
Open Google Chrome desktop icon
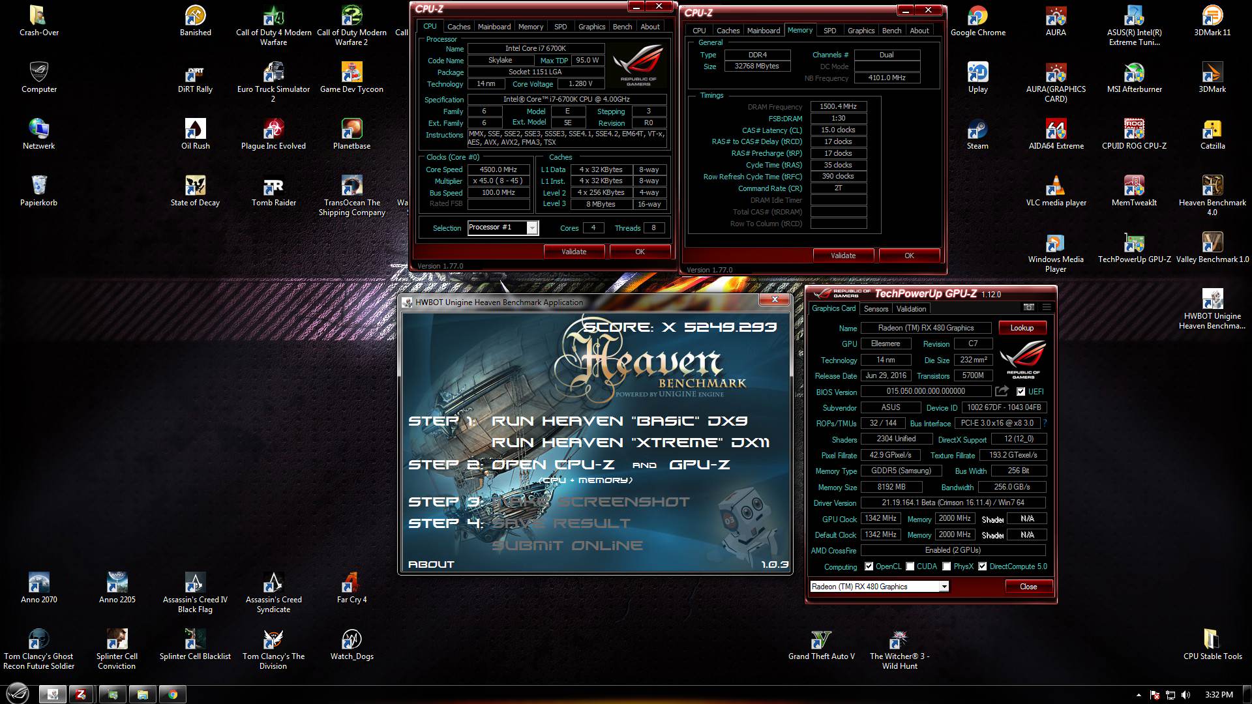pyautogui.click(x=977, y=22)
